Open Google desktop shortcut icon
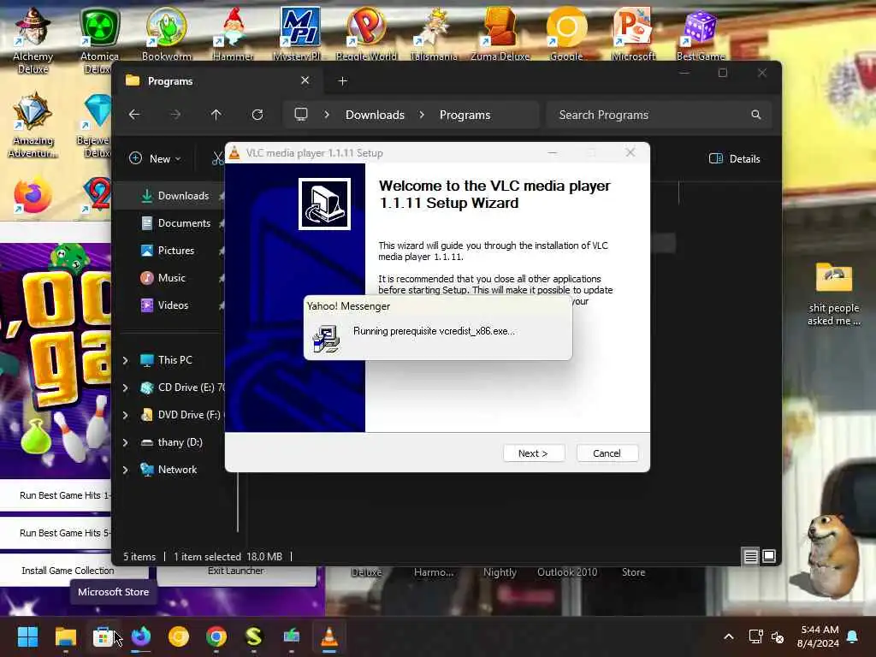 coord(566,33)
